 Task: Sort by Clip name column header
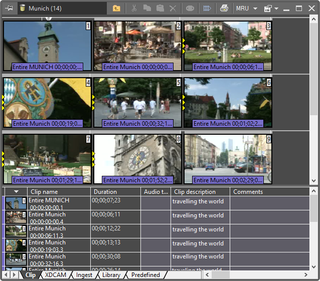pyautogui.click(x=59, y=192)
